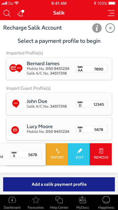118x210 pixels.
Task: Show info about recharging Salik account
Action: click(x=97, y=28)
